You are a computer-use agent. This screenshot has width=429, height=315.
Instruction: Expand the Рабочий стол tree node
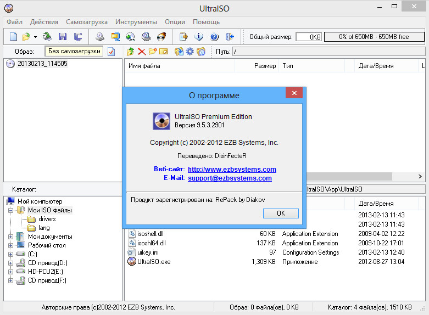point(11,245)
